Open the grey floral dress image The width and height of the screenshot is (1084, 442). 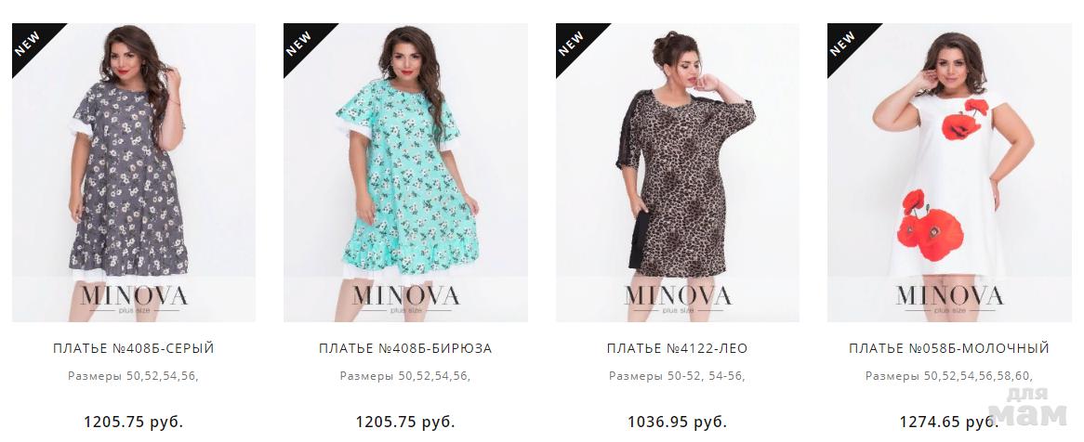[134, 173]
